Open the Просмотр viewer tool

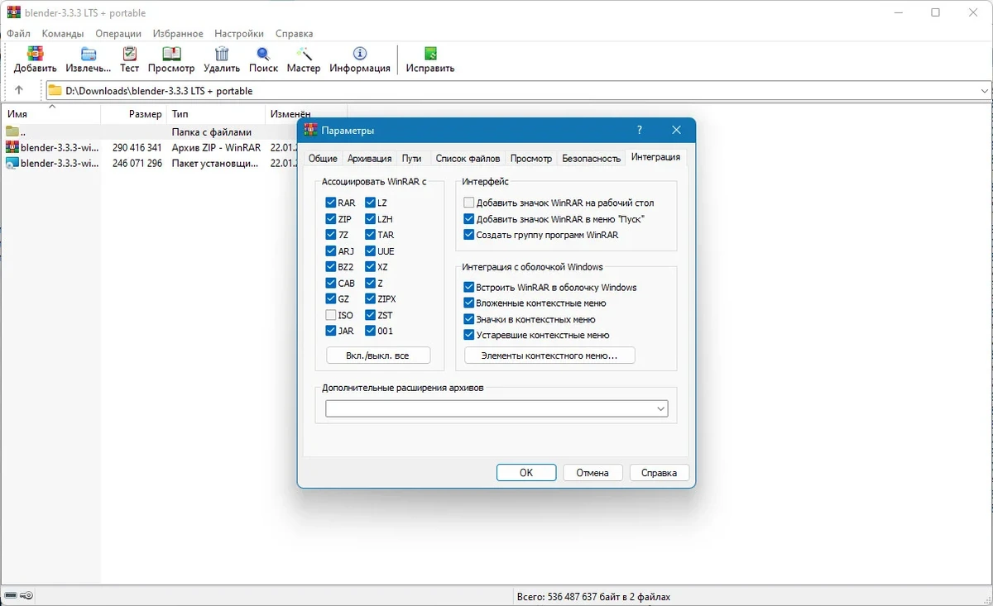click(171, 55)
